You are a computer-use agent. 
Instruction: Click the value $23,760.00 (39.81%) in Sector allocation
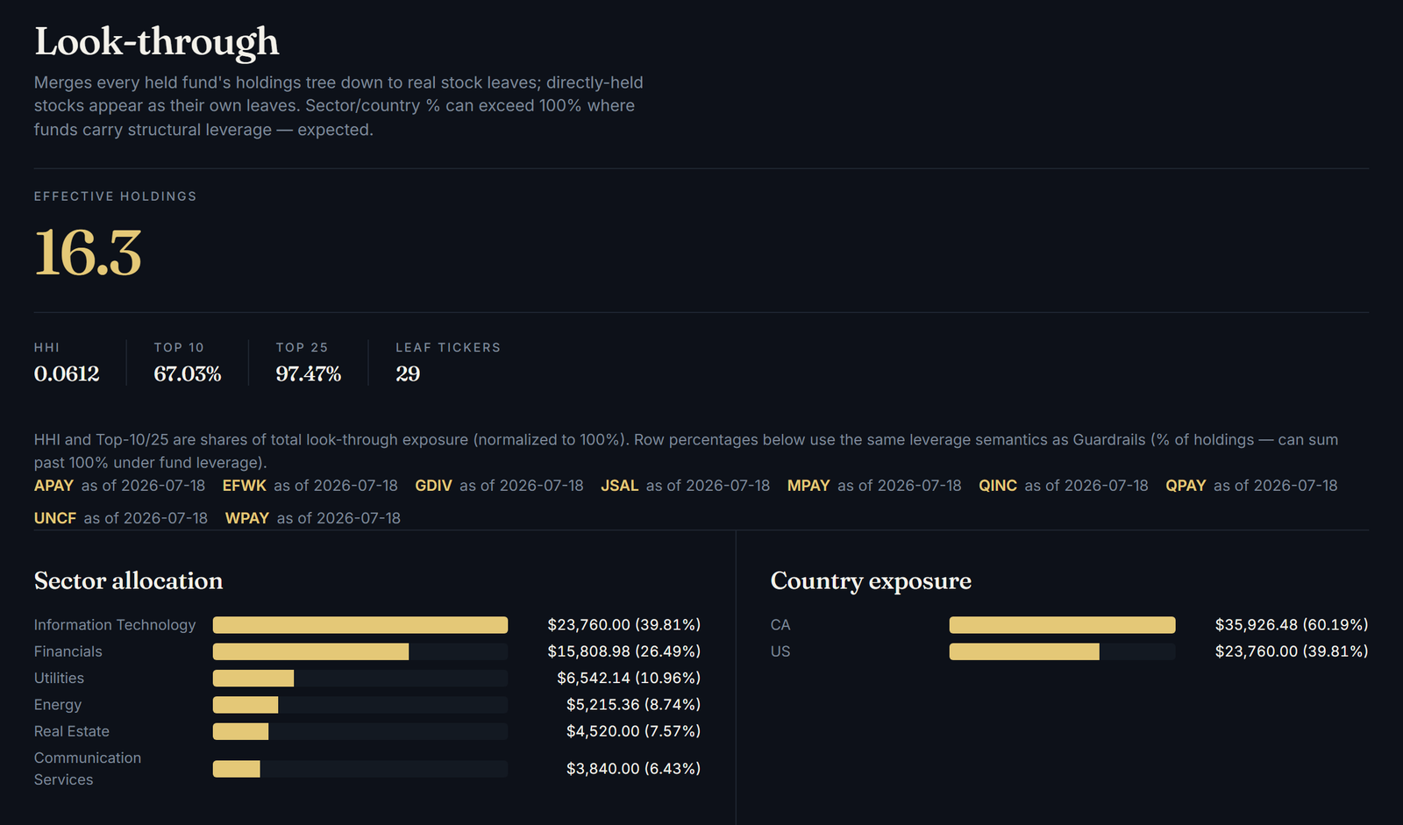coord(624,625)
